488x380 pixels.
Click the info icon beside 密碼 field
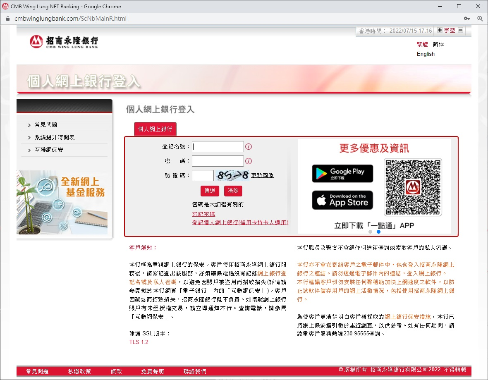coord(249,161)
